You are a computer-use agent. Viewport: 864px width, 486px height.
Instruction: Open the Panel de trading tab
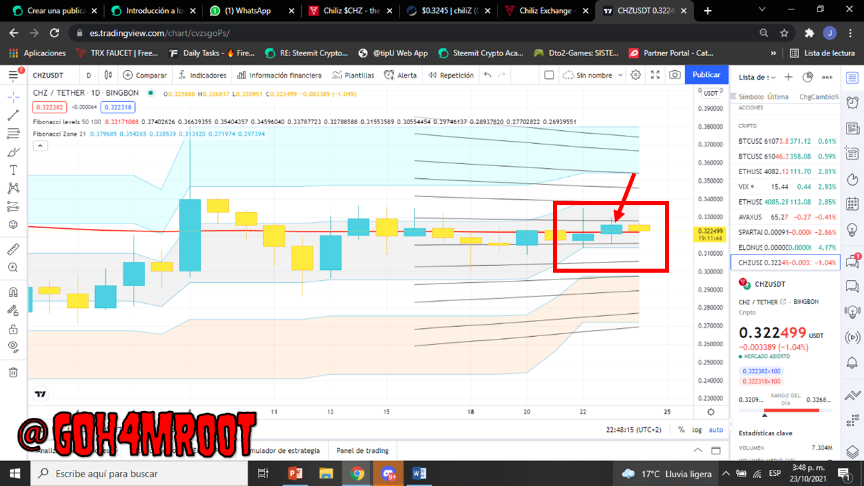pos(362,450)
